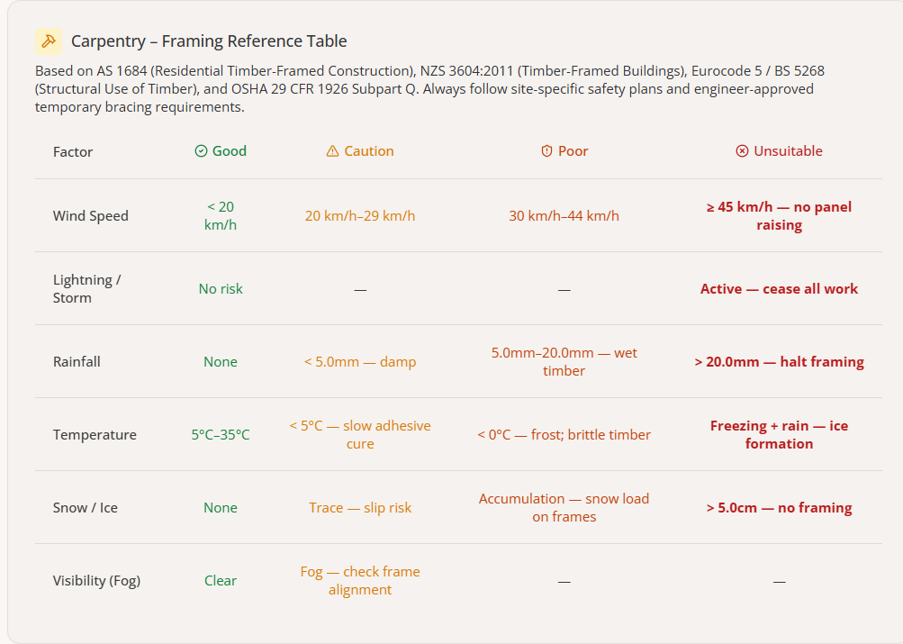Click the circled X icon next to Unsuitable
Viewport: 903px width, 644px height.
coord(742,151)
